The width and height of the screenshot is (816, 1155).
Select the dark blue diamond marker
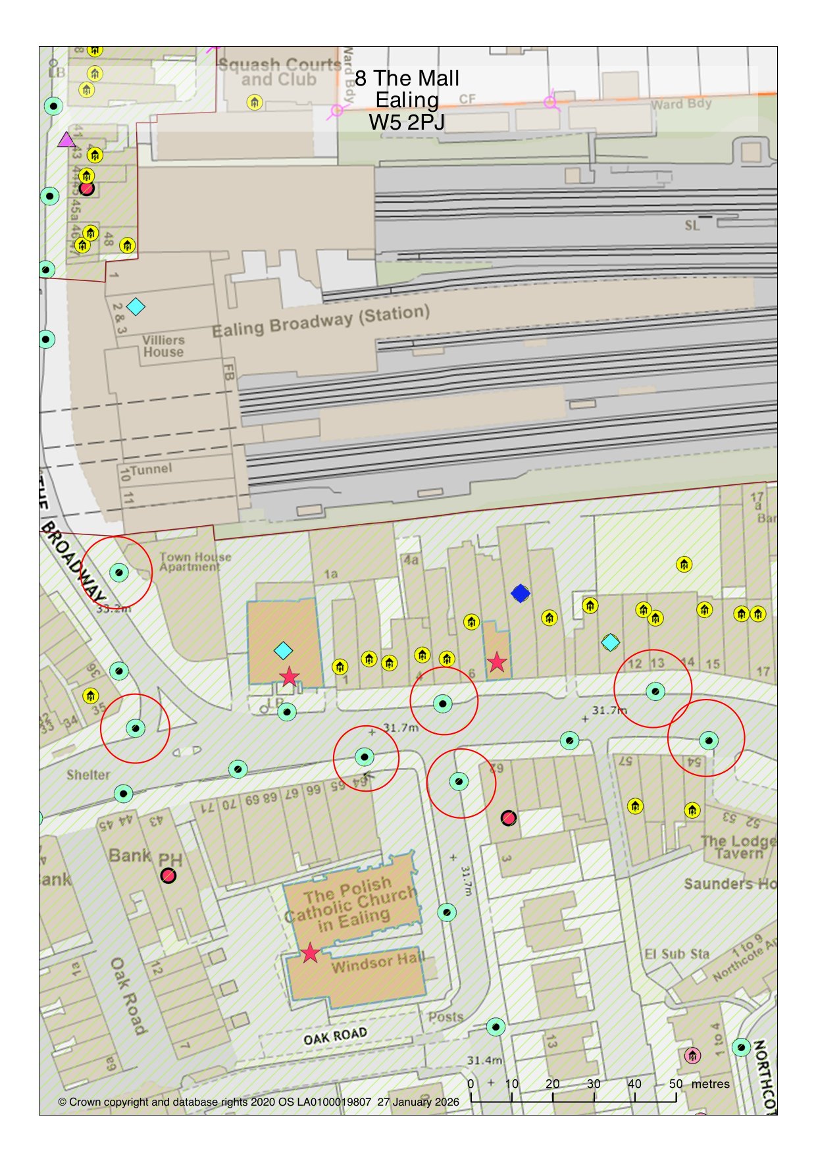pos(521,594)
